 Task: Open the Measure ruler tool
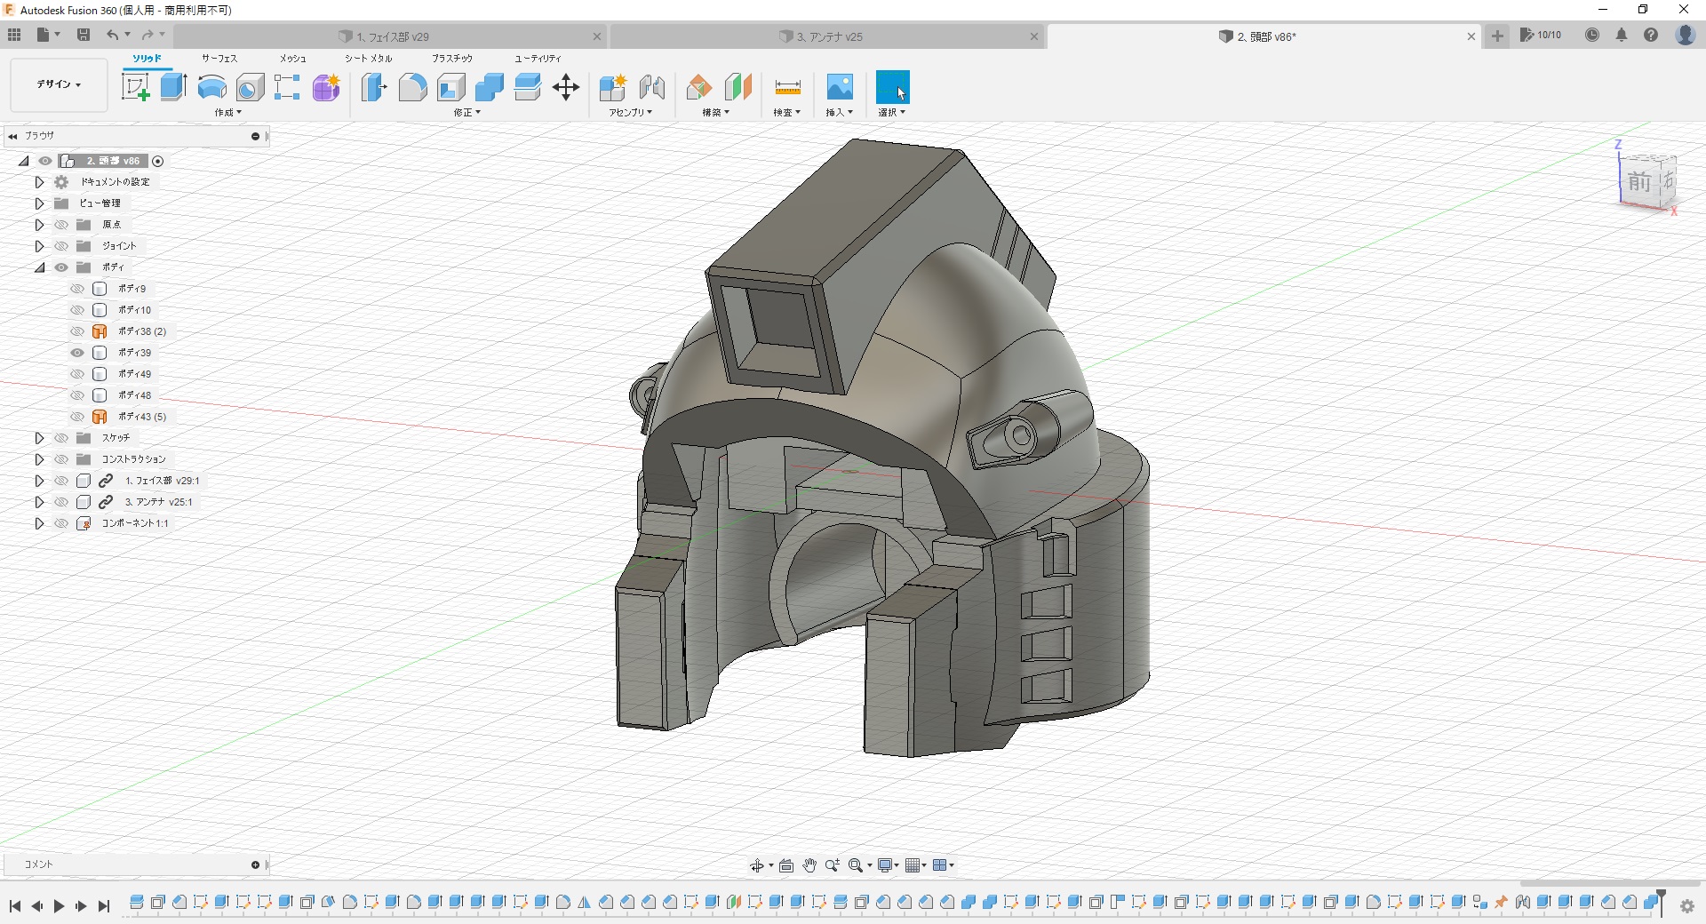pyautogui.click(x=787, y=87)
